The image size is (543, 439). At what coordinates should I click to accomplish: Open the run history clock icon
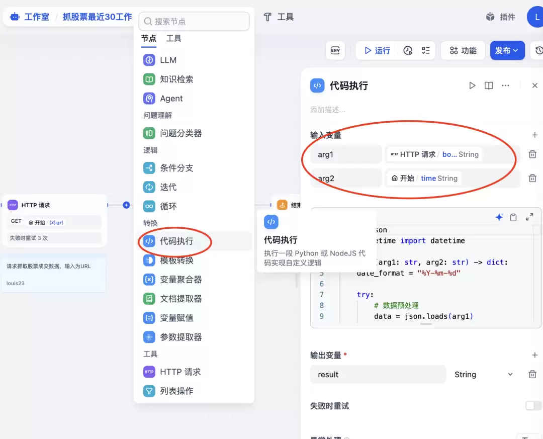pos(408,51)
